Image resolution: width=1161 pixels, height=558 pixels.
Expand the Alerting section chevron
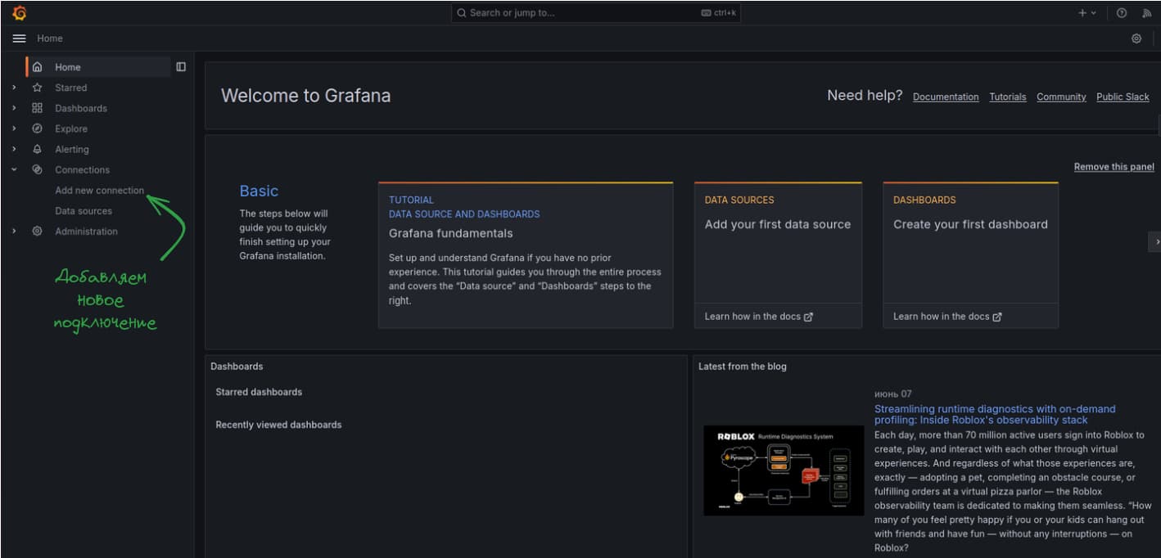[x=14, y=149]
